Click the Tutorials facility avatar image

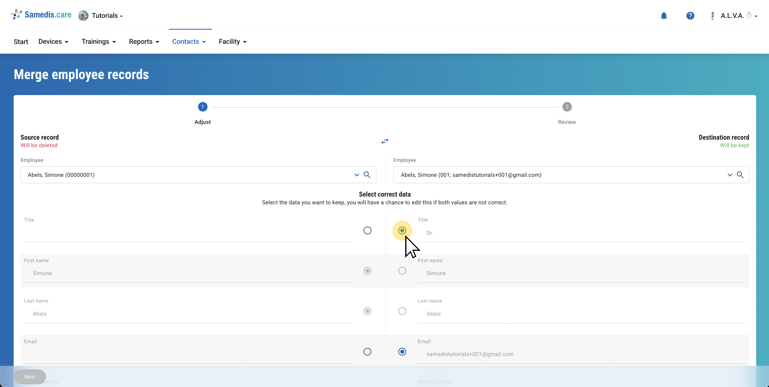point(83,15)
